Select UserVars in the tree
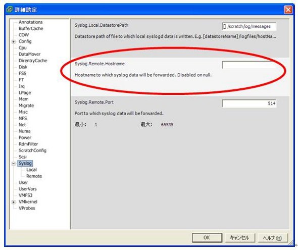Image resolution: width=298 pixels, height=250 pixels. 28,189
